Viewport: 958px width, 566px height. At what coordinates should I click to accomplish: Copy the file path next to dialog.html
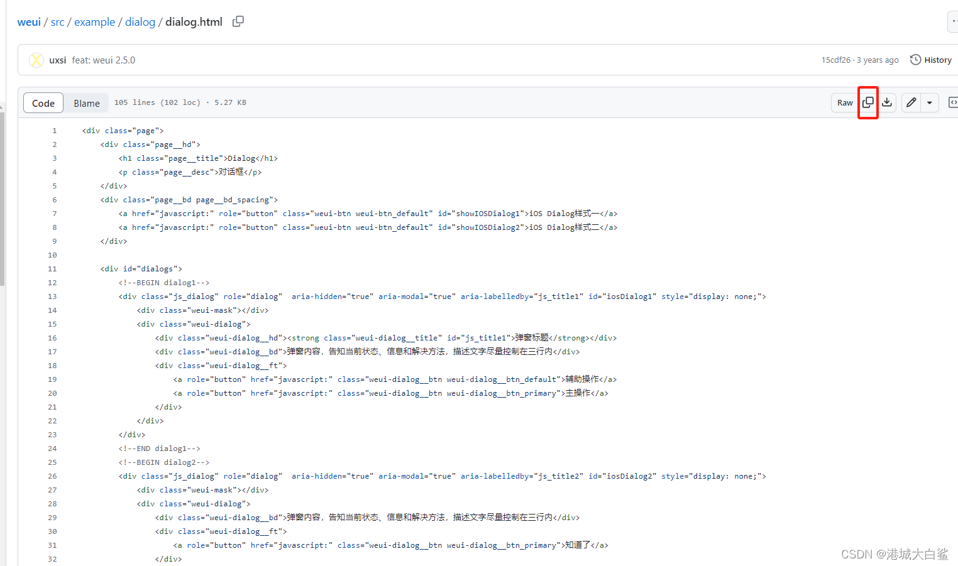238,21
